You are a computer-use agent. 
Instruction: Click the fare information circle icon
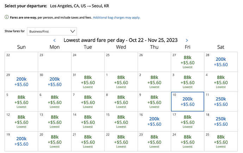(7, 17)
